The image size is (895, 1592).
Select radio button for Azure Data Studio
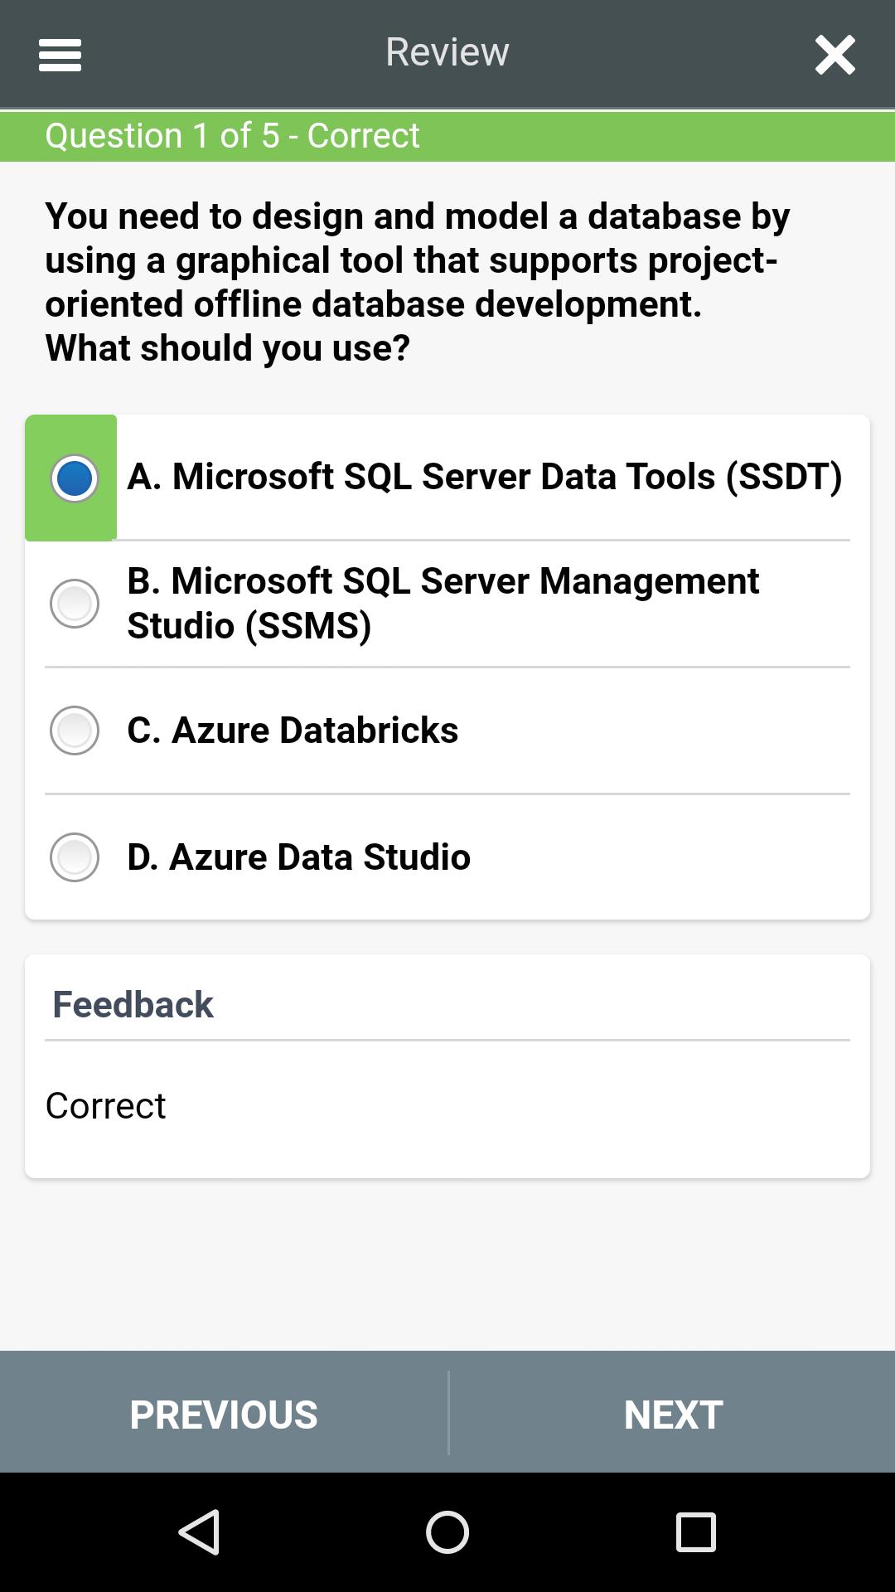coord(75,857)
